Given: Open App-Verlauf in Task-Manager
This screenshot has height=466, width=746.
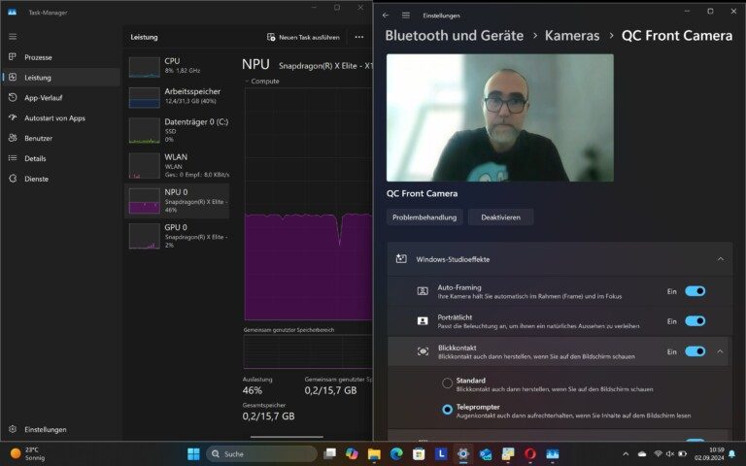Looking at the screenshot, I should (60, 97).
